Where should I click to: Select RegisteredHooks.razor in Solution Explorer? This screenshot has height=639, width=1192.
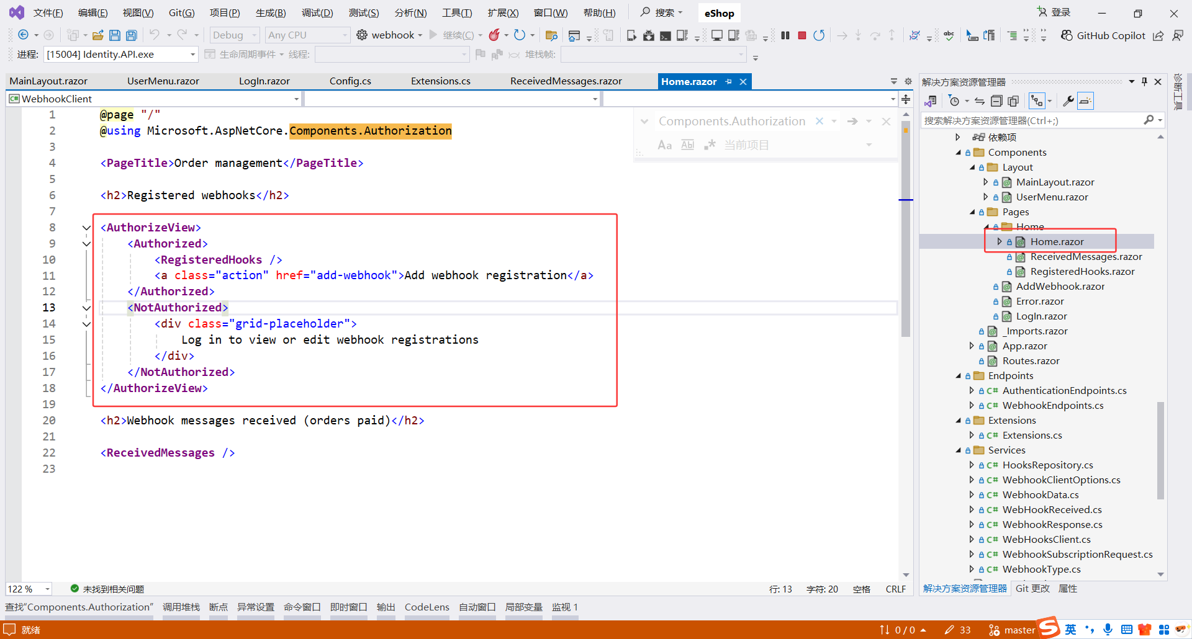coord(1082,272)
